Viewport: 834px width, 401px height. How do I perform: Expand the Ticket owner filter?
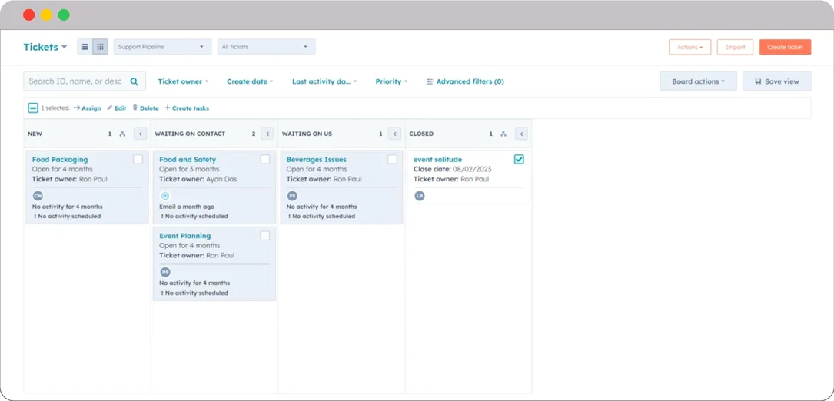click(x=183, y=81)
